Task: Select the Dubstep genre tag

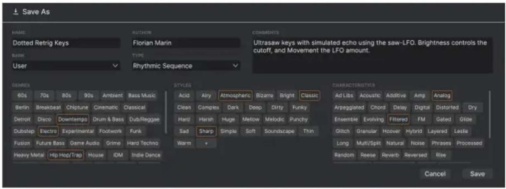Action: tap(23, 131)
